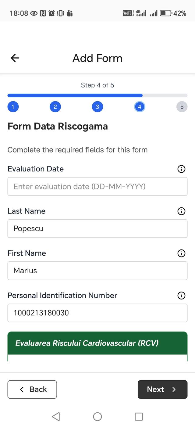Go to step 5 circle

tap(182, 107)
